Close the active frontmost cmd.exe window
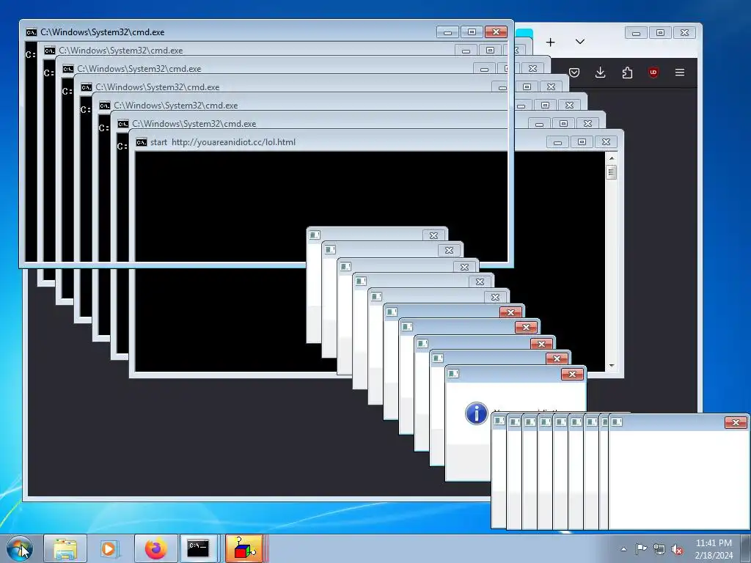Viewport: 751px width, 563px height. pyautogui.click(x=496, y=32)
